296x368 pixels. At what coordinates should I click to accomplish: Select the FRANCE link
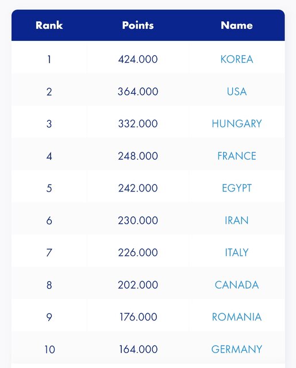click(237, 156)
